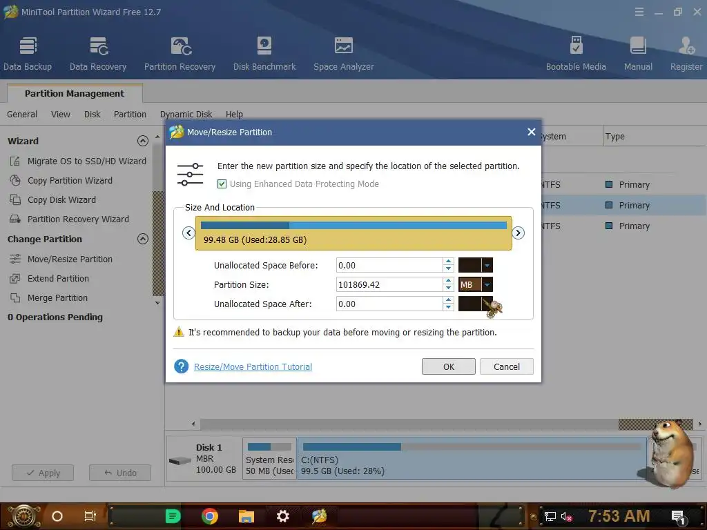The width and height of the screenshot is (707, 530).
Task: Open the Data Backup tool
Action: (x=28, y=54)
